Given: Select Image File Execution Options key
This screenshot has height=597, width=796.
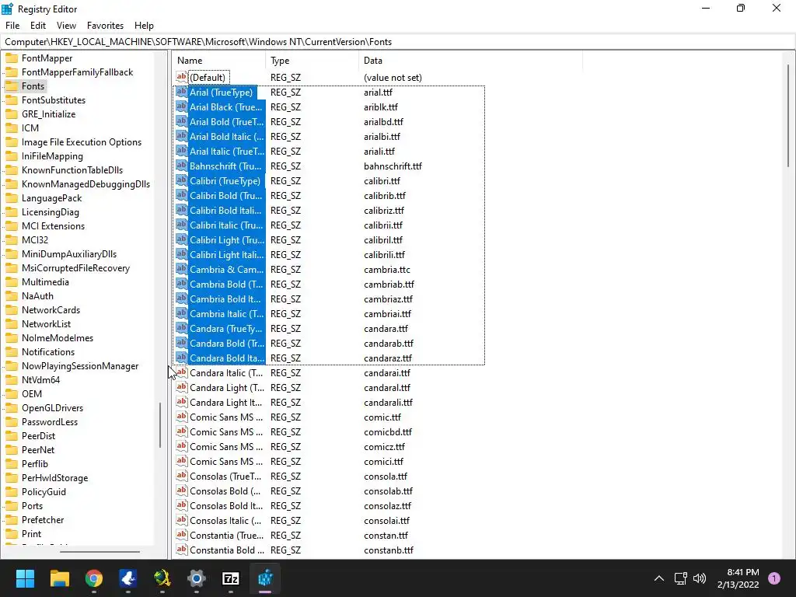Looking at the screenshot, I should pos(81,142).
